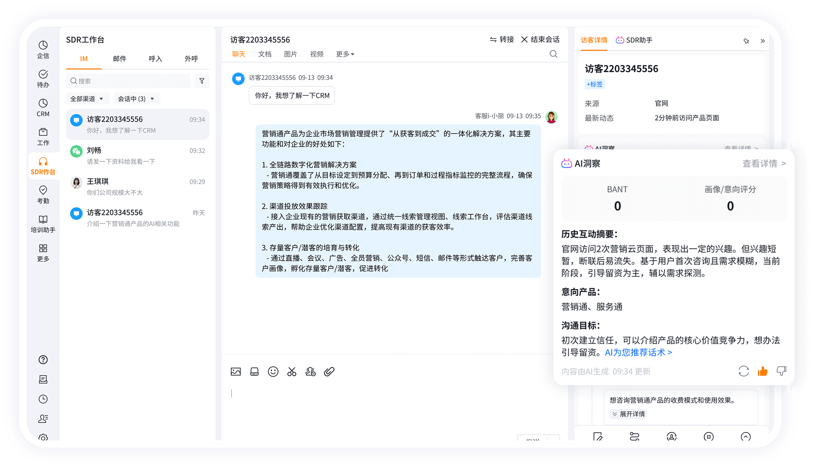Switch to the CRM module icon
Screen dimensions: 814x467
coord(43,107)
